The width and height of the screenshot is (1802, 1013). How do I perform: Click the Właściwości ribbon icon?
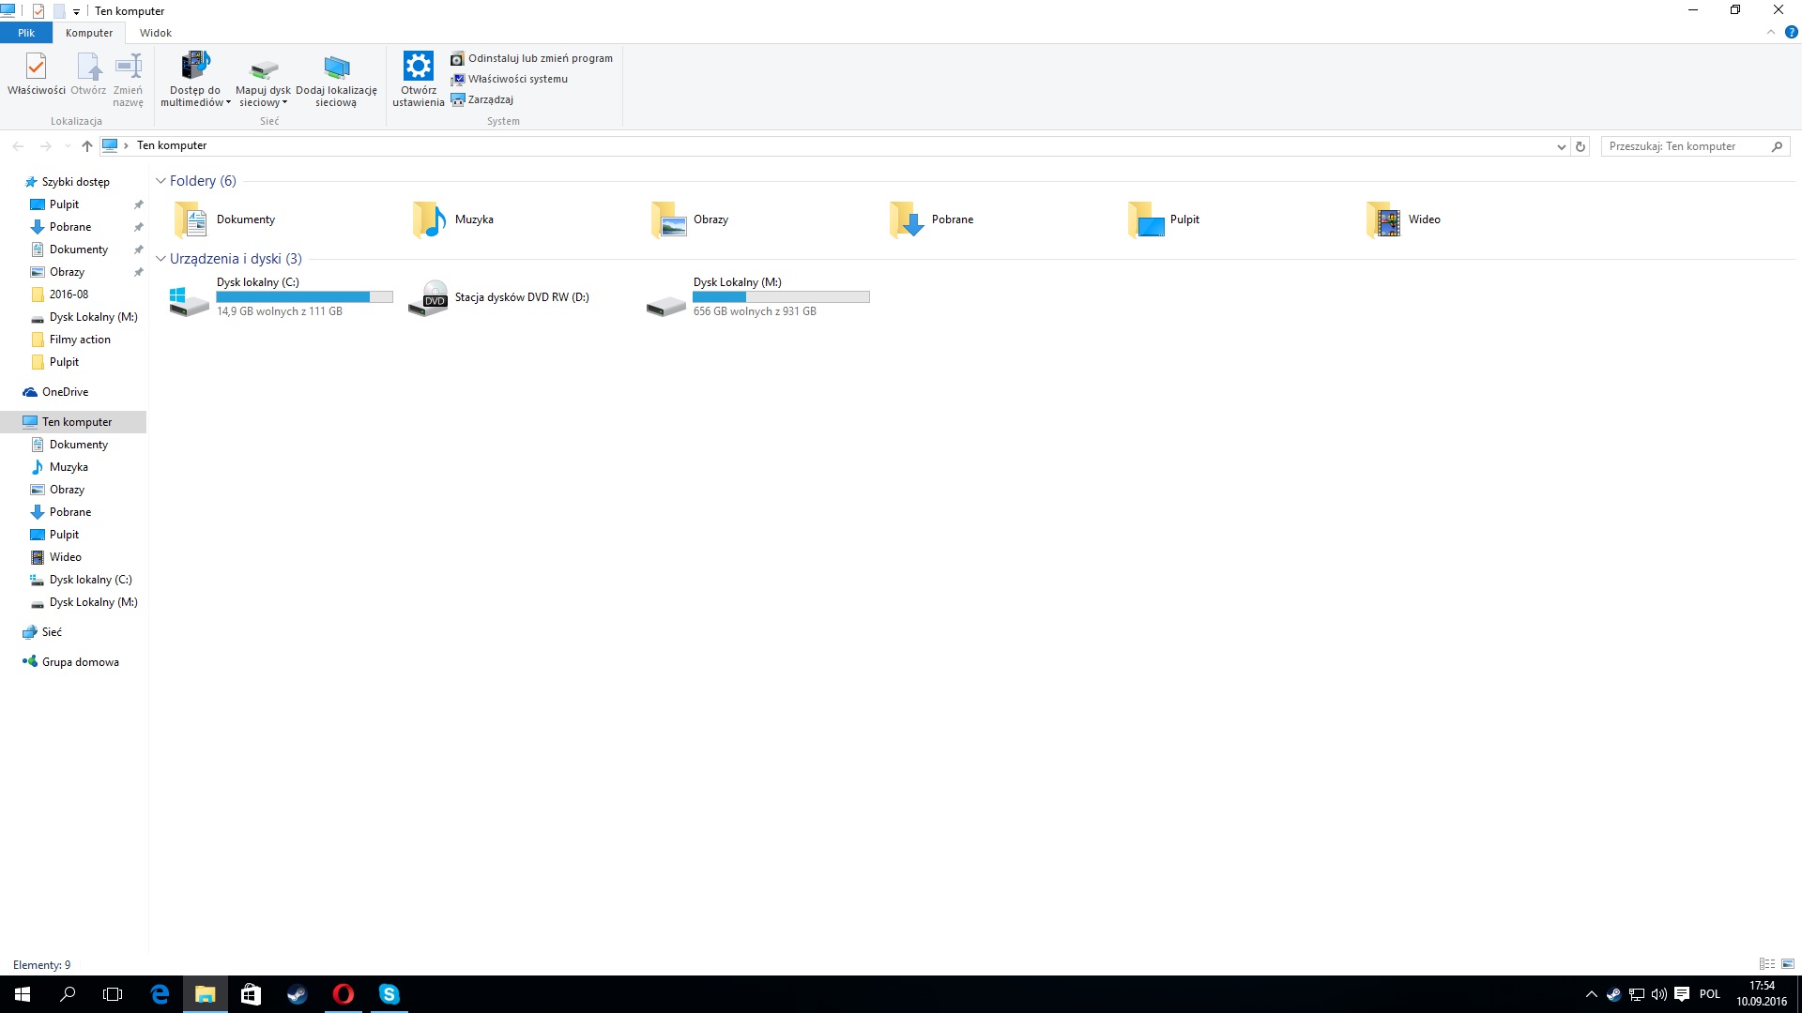coord(37,74)
